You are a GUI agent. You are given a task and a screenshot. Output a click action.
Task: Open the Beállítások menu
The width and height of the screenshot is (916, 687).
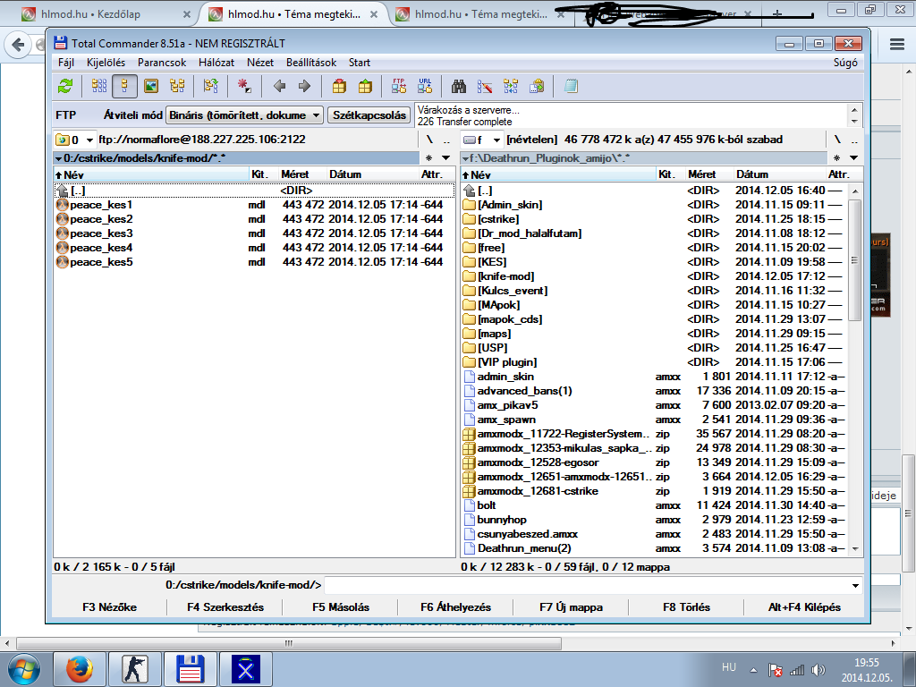(311, 63)
